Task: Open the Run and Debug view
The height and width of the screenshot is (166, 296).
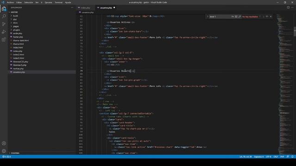Action: point(4,32)
